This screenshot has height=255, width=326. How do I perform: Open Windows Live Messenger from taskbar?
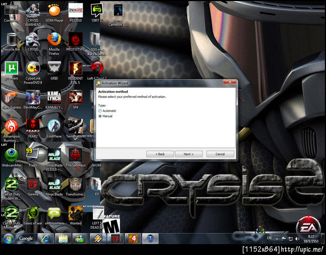79,239
